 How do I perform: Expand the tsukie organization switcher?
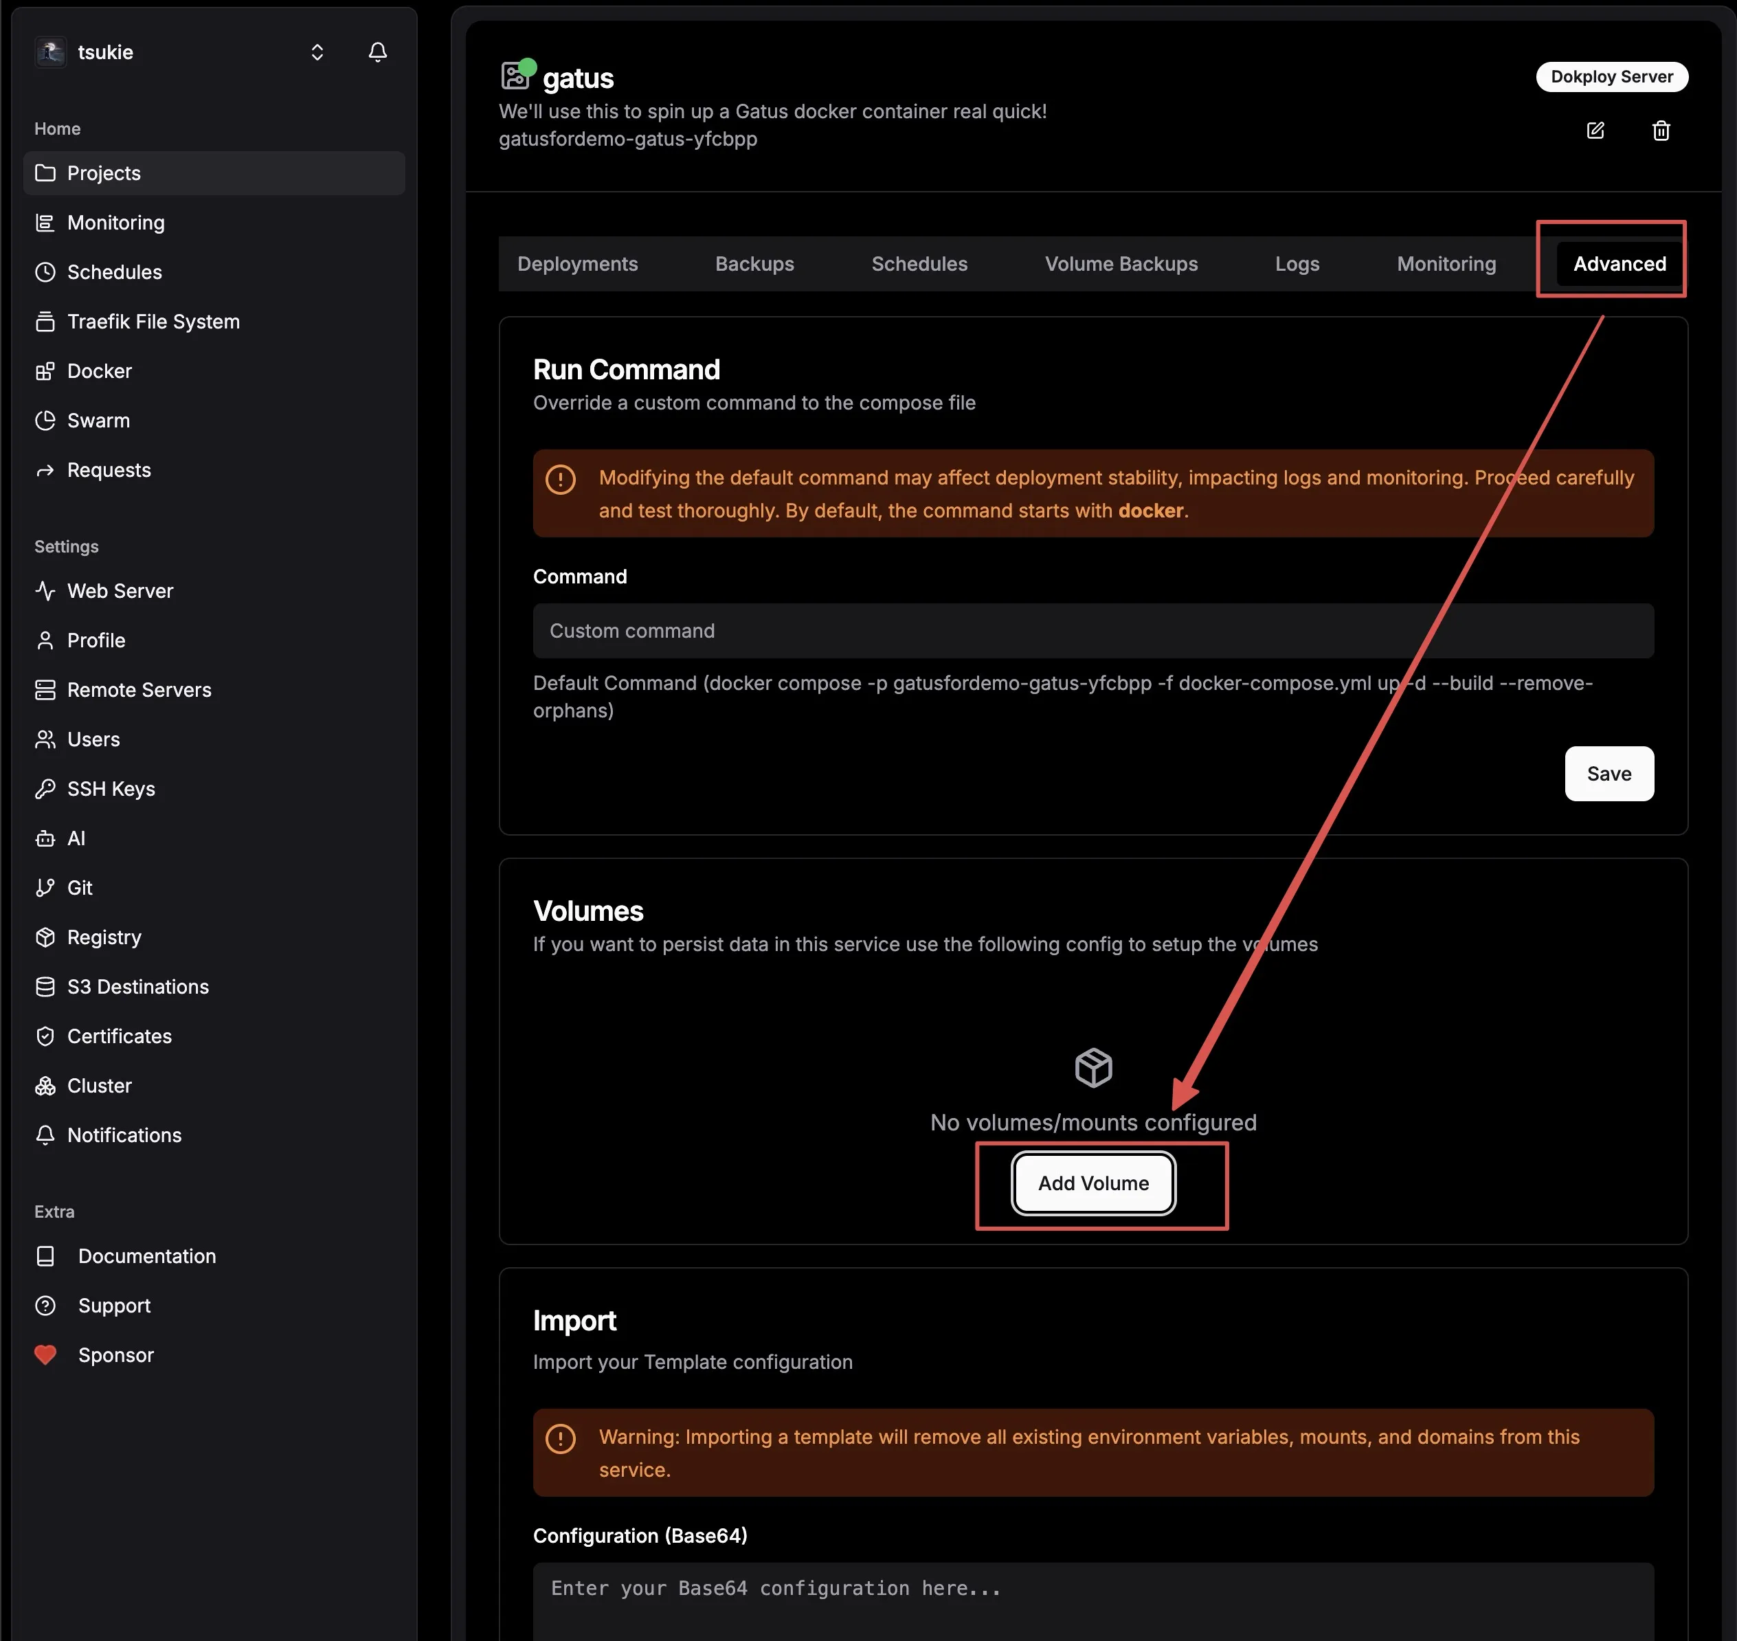pos(317,52)
